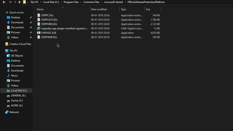The image size is (233, 131).
Task: Navigate to This PC breadcrumb
Action: [x=34, y=2]
